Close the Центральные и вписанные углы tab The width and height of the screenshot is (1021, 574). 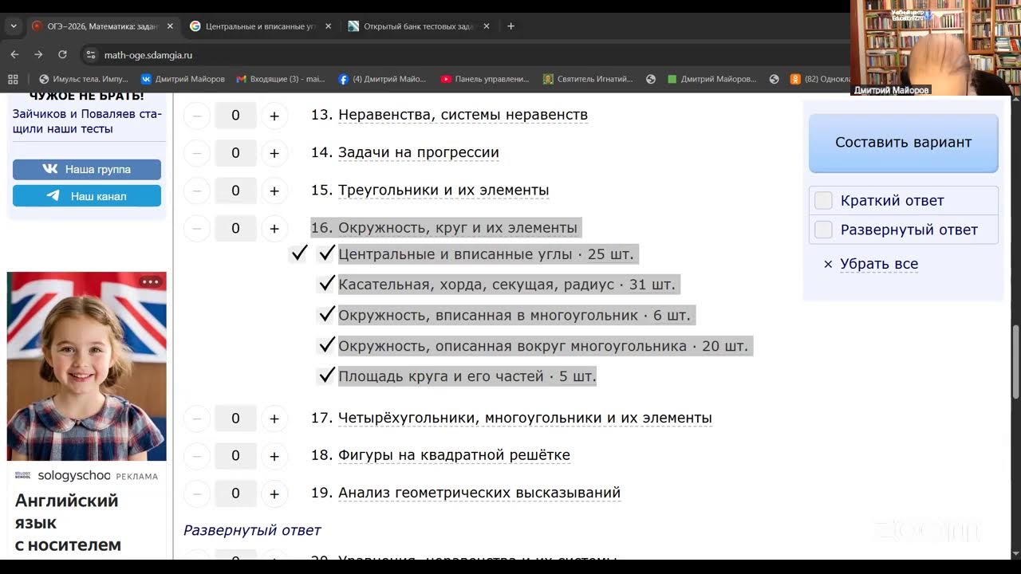(328, 26)
